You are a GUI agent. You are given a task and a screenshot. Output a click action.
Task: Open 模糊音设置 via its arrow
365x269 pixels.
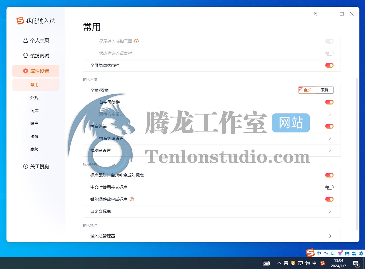(330, 150)
